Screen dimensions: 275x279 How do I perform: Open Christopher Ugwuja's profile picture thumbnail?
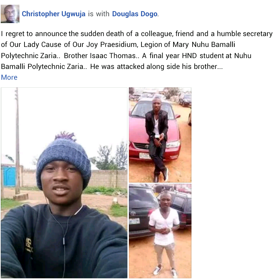tap(10, 14)
